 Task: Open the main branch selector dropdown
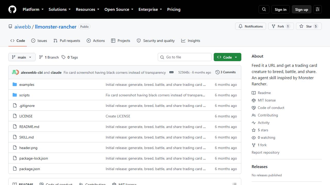(x=22, y=57)
